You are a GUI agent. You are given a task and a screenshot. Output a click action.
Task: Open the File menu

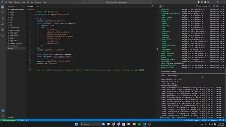click(x=6, y=2)
